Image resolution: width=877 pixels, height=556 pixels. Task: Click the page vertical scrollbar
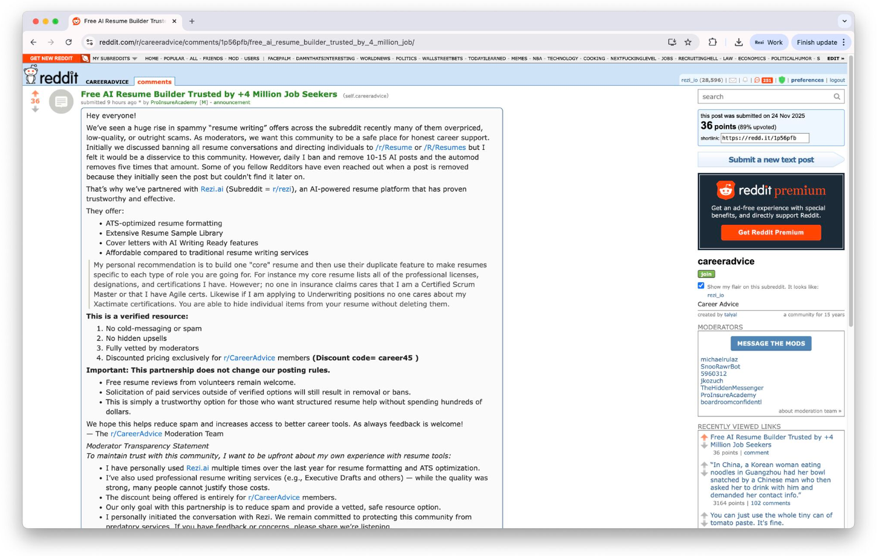point(851,190)
